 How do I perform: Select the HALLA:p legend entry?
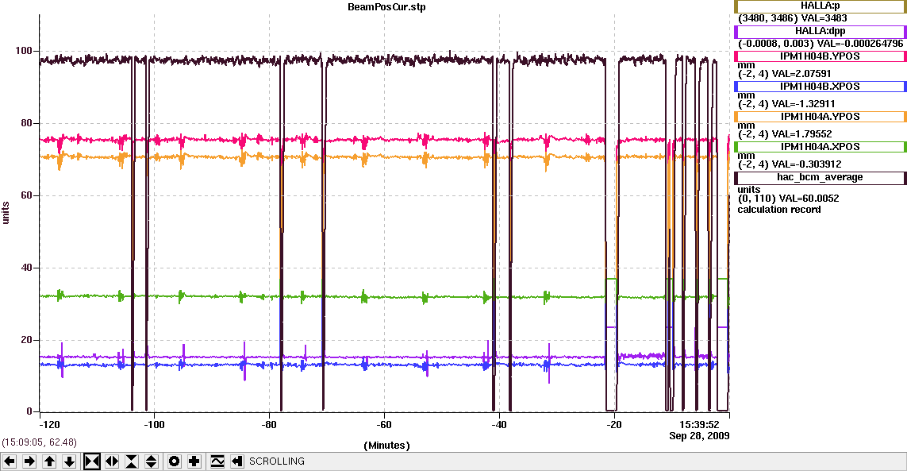tap(821, 6)
